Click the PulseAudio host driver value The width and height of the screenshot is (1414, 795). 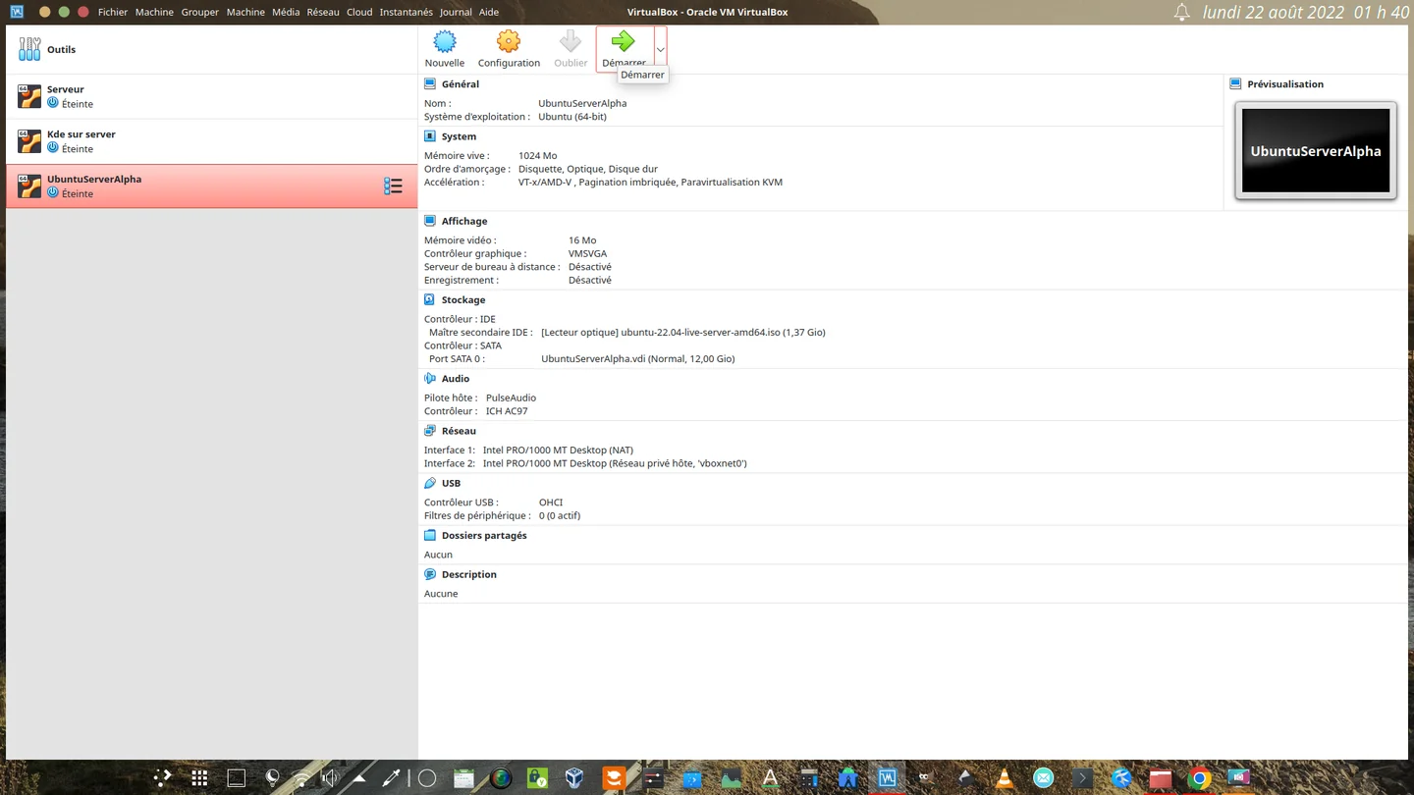pyautogui.click(x=512, y=398)
